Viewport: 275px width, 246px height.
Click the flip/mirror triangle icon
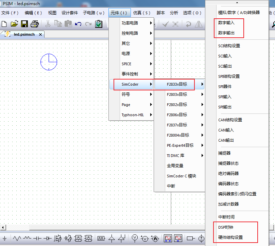(199, 24)
